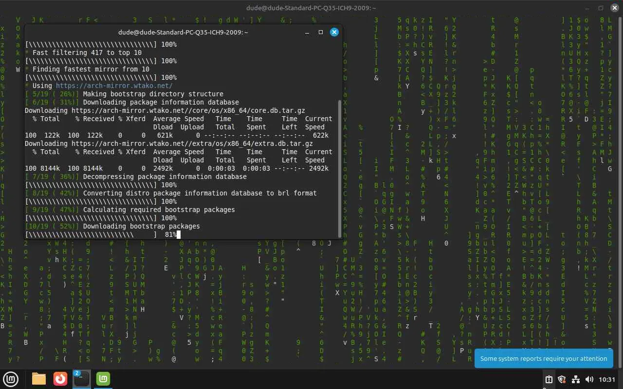Click the 81% download progress bar

click(x=91, y=234)
